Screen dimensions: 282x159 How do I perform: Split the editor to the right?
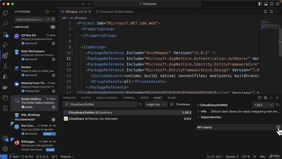pos(271,12)
